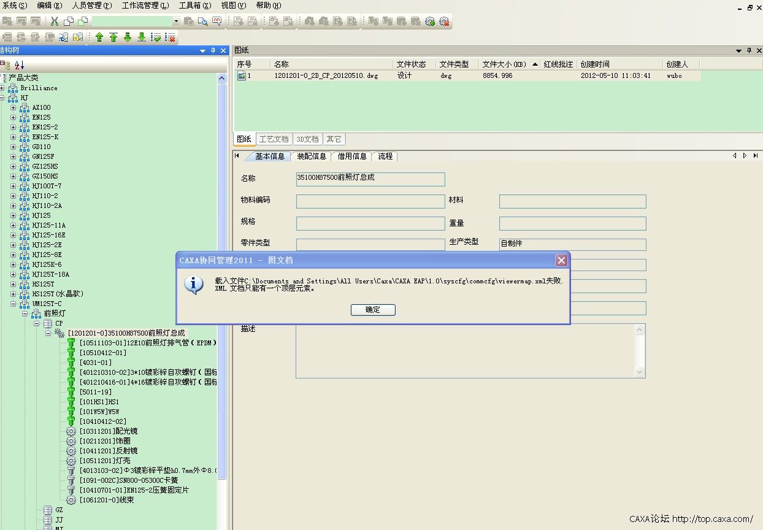Switch to the 其它 tab

click(x=334, y=139)
